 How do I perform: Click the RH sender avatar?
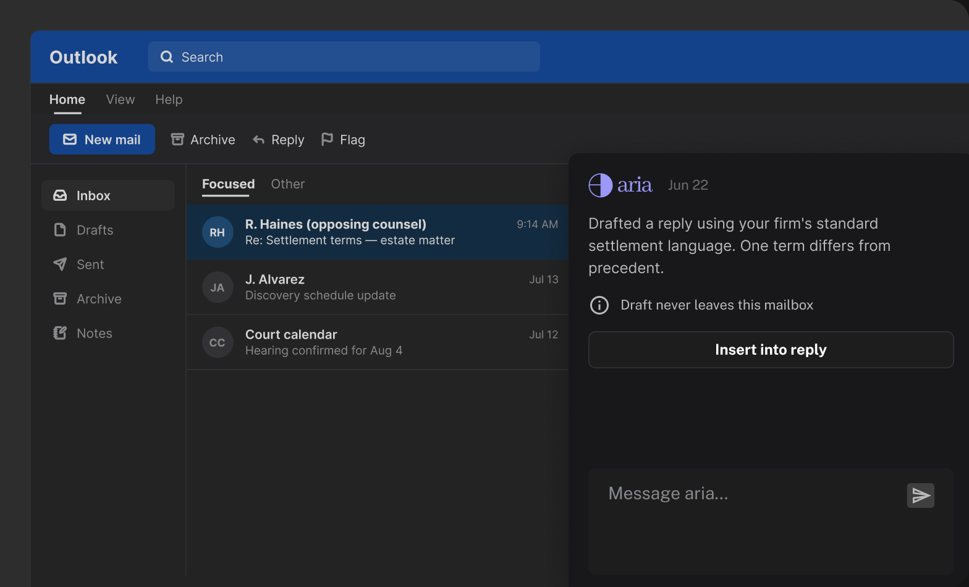[x=218, y=232]
